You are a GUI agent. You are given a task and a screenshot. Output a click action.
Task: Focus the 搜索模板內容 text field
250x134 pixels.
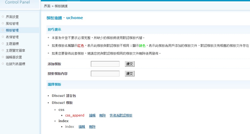(105, 74)
